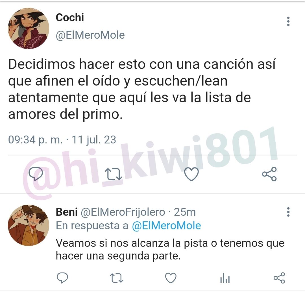Open the three-dot menu on Beni's reply
Image resolution: width=305 pixels, height=301 pixels.
[x=288, y=212]
